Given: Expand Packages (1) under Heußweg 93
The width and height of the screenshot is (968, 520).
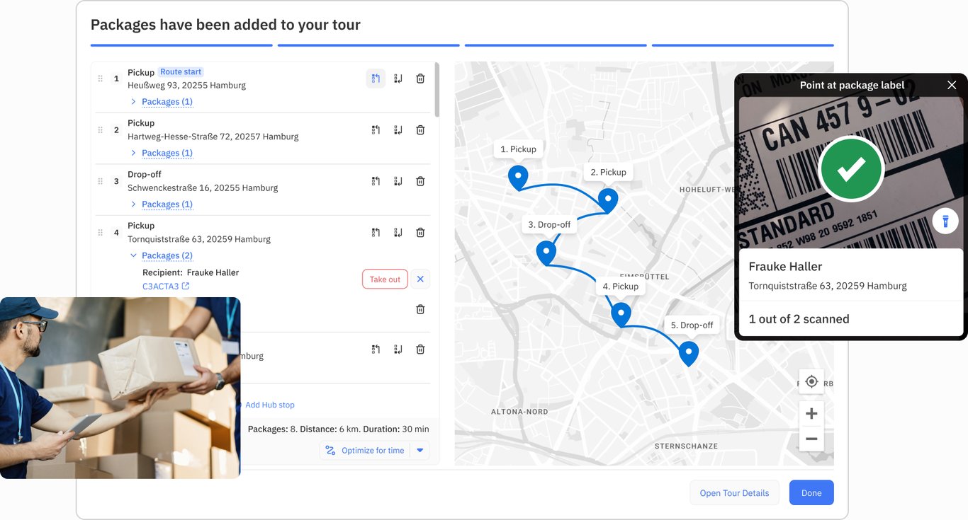Looking at the screenshot, I should (x=162, y=102).
